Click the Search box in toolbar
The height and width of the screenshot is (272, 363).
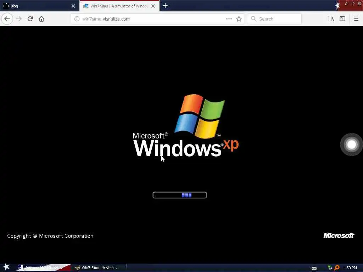click(275, 19)
